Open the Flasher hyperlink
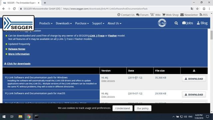 (x=112, y=36)
